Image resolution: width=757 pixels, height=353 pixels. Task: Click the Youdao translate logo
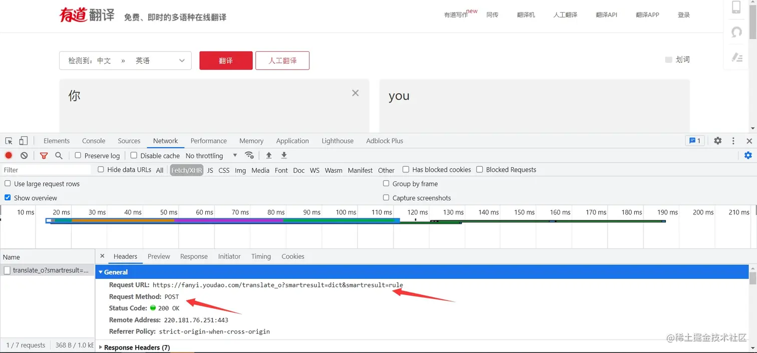pyautogui.click(x=87, y=15)
